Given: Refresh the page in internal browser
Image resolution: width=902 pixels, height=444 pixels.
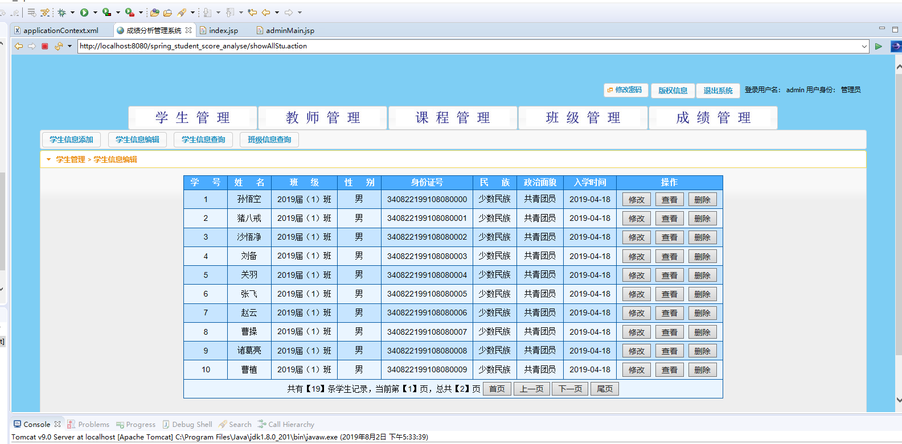Looking at the screenshot, I should pos(58,46).
